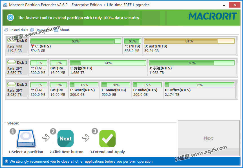Click the red boot flag on C: partition
Image resolution: width=243 pixels, height=168 pixels.
[33, 46]
